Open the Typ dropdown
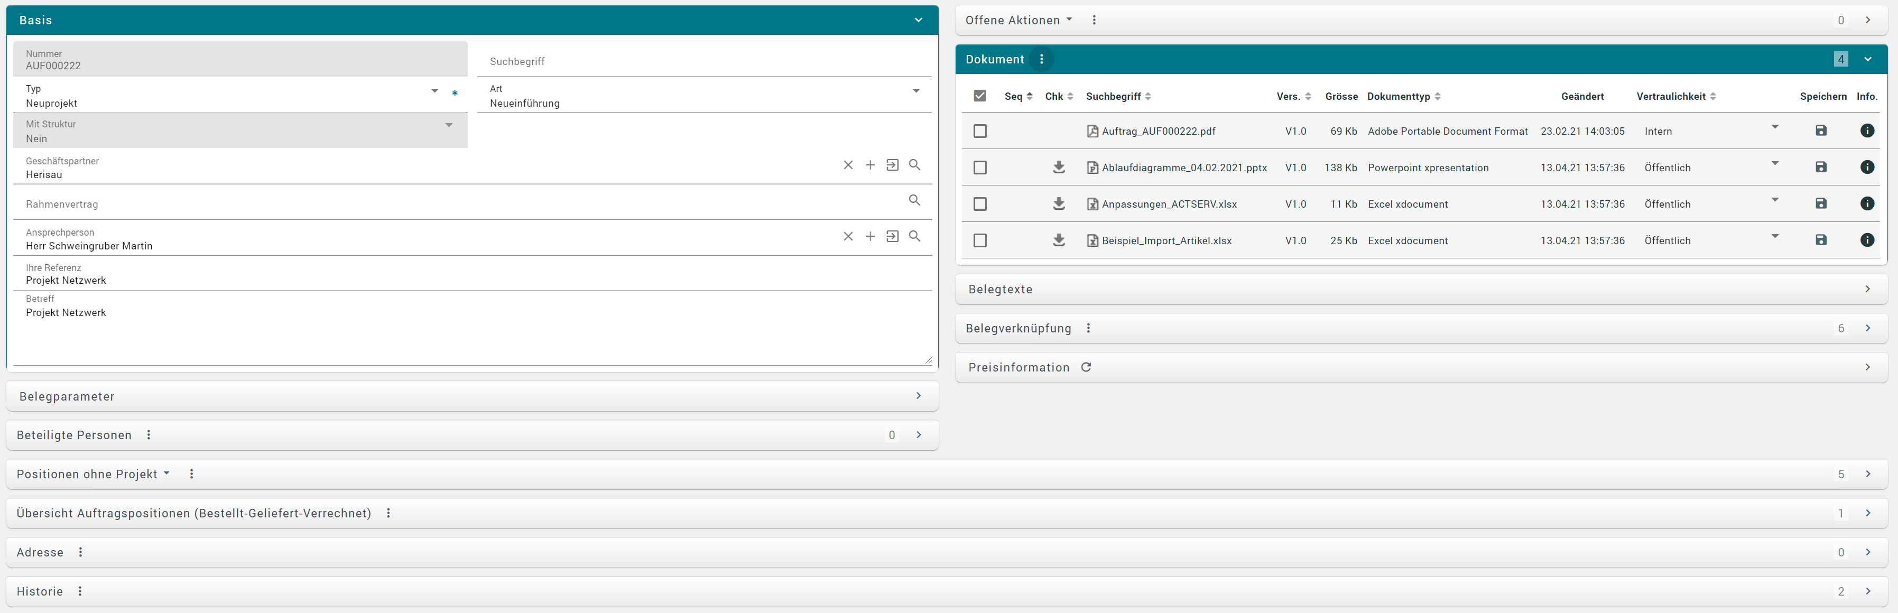This screenshot has height=613, width=1898. tap(434, 90)
